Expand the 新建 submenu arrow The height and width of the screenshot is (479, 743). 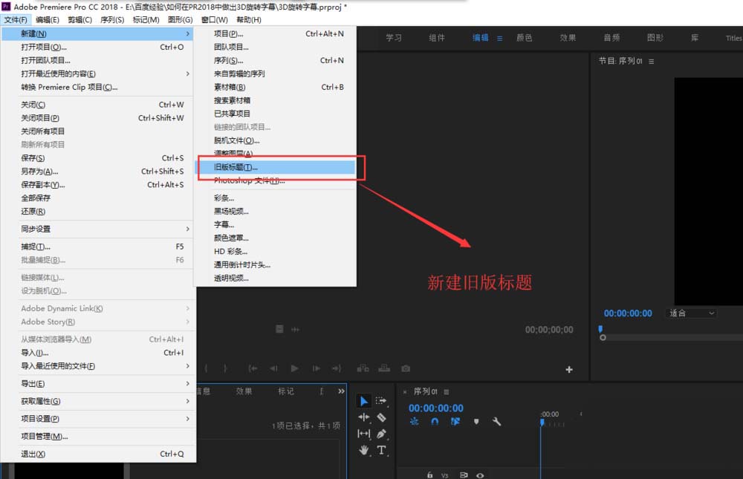(189, 33)
